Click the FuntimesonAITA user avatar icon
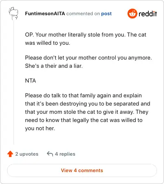Viewport: 164px width, 184px height. (x=14, y=13)
